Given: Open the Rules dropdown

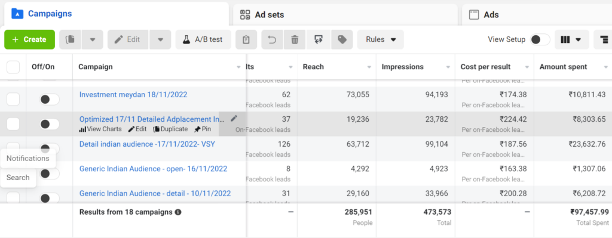Looking at the screenshot, I should click(x=381, y=40).
